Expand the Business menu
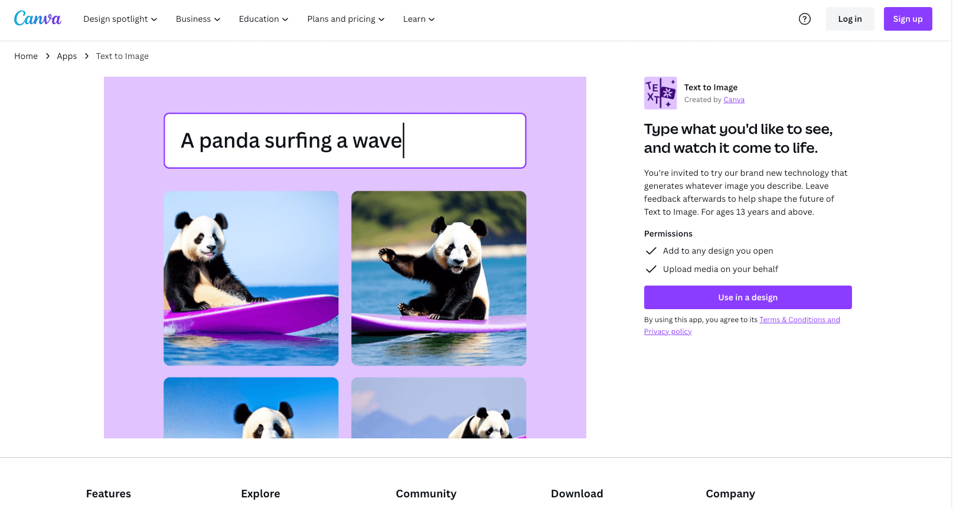Viewport: 953px width, 508px height. 198,19
